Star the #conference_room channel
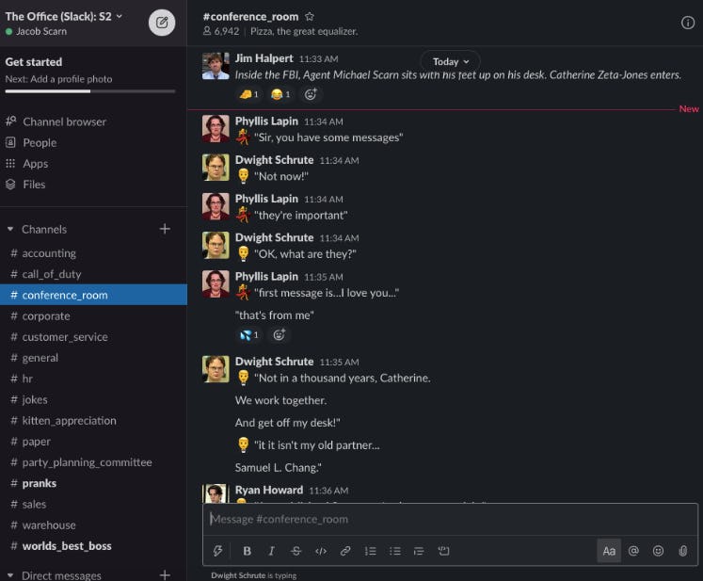This screenshot has width=703, height=581. point(310,17)
